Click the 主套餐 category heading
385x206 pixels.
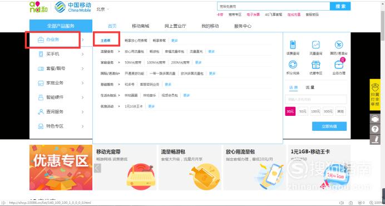(x=106, y=41)
